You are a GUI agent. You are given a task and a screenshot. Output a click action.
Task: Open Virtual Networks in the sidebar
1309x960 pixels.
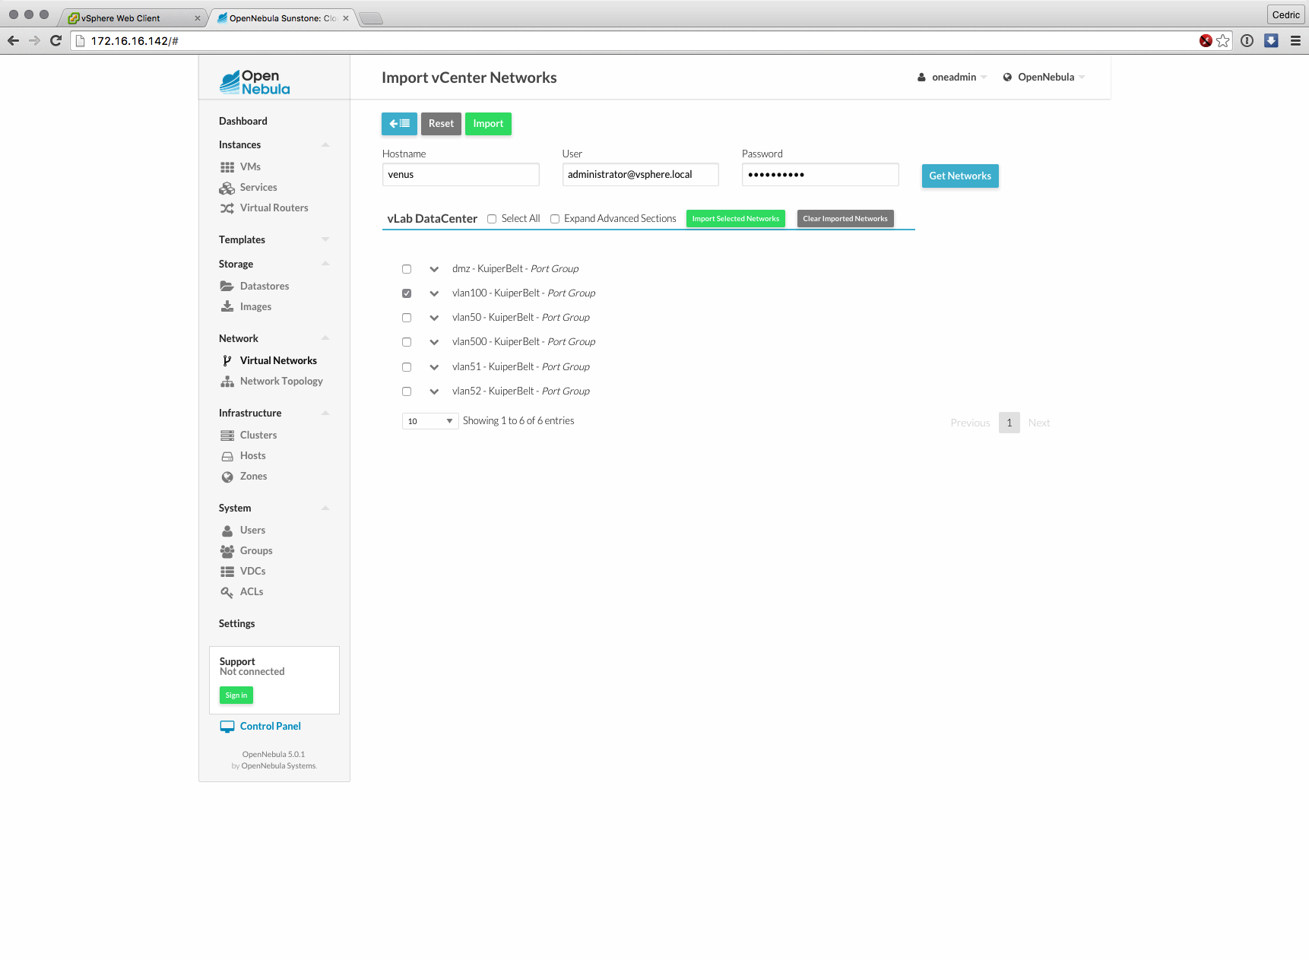(278, 361)
